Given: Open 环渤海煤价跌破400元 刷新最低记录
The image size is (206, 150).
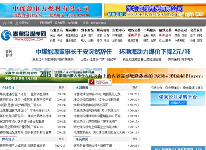Looking at the screenshot, I should click(x=97, y=94).
